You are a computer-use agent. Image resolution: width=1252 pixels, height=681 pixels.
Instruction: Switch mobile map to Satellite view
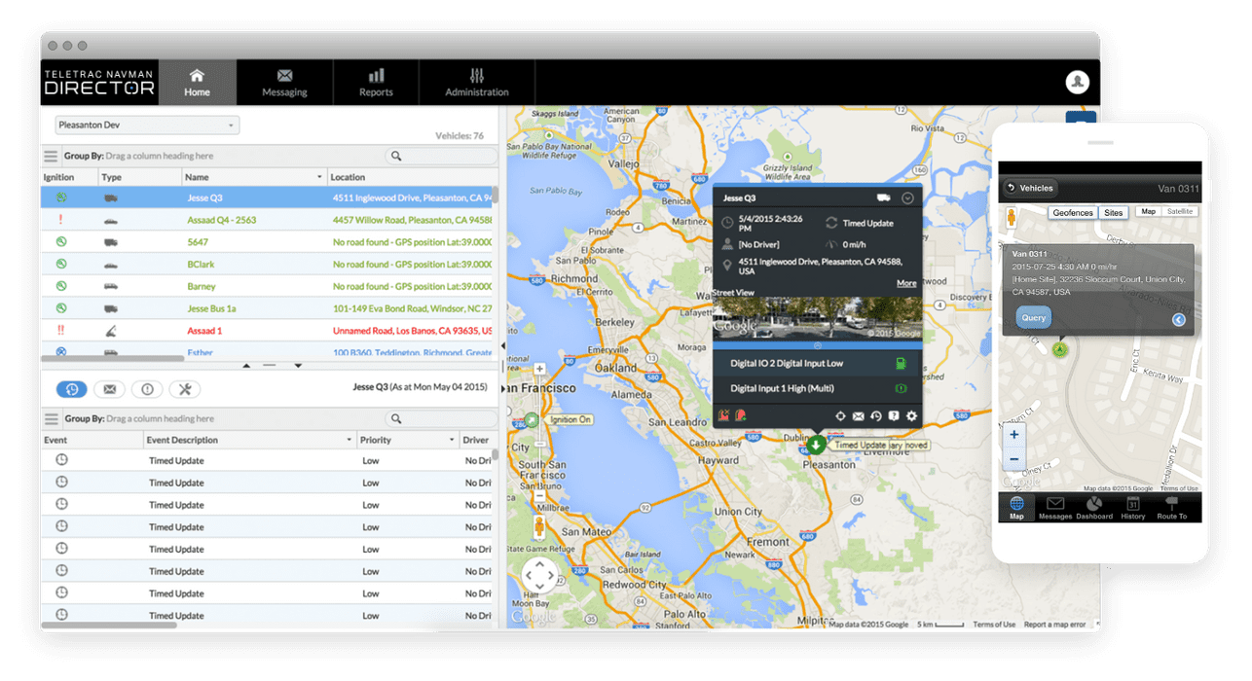(x=1180, y=211)
